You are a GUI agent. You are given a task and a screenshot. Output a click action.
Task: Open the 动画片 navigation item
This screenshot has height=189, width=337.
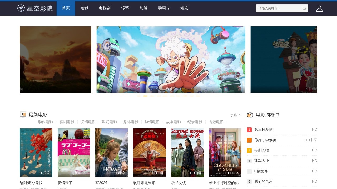click(x=164, y=8)
